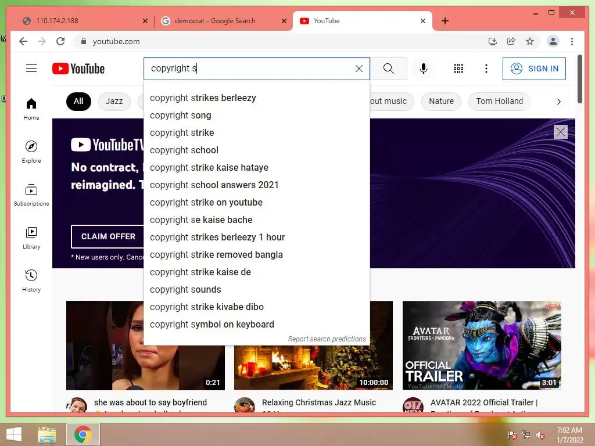595x446 pixels.
Task: Go to Home in the sidebar
Action: click(31, 109)
